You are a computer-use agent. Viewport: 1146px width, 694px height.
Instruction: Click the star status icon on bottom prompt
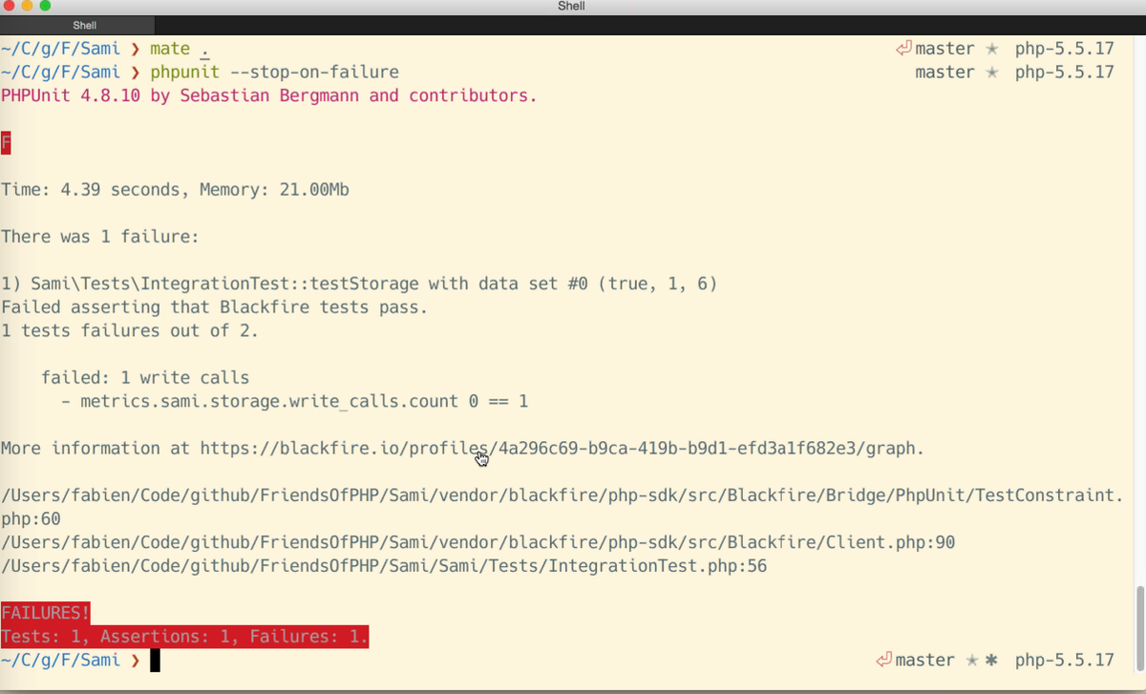pos(971,660)
